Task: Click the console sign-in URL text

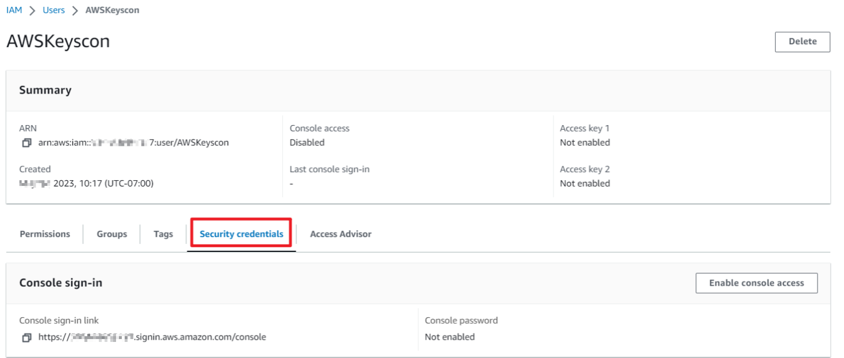Action: tap(152, 337)
